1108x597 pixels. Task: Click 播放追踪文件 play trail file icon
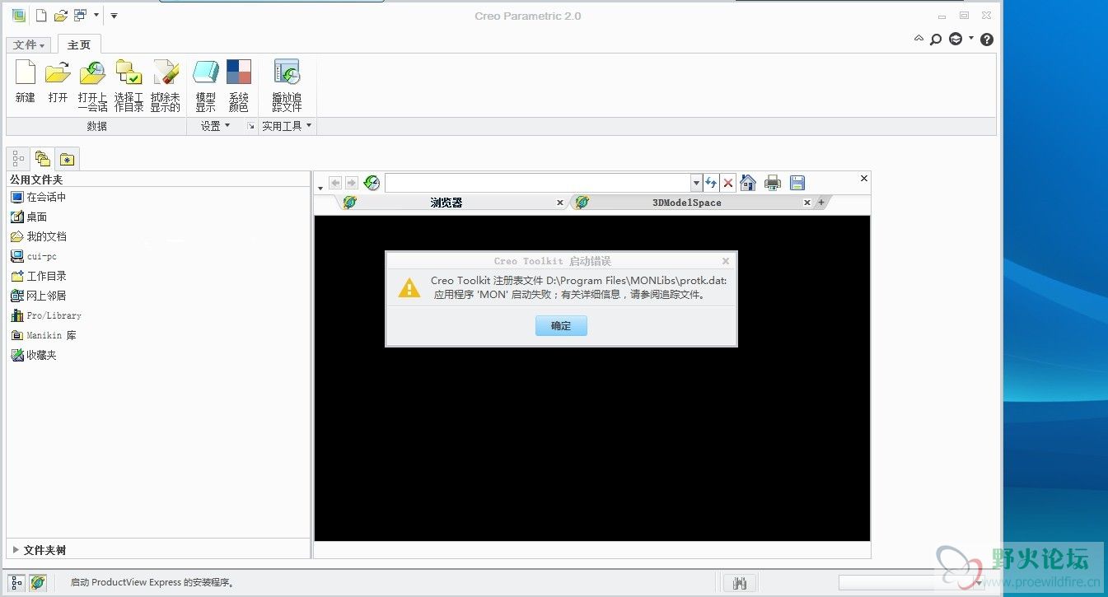tap(287, 86)
